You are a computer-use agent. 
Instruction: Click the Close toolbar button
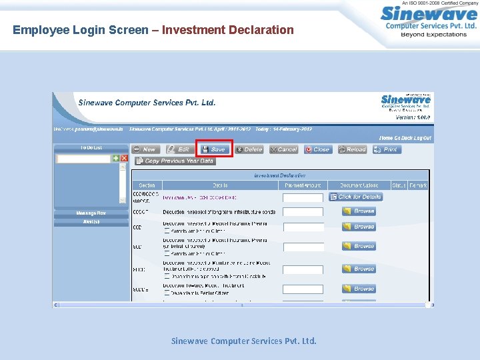click(318, 149)
